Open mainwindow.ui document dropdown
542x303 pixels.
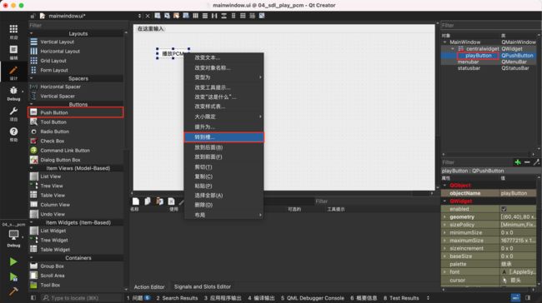[x=139, y=16]
